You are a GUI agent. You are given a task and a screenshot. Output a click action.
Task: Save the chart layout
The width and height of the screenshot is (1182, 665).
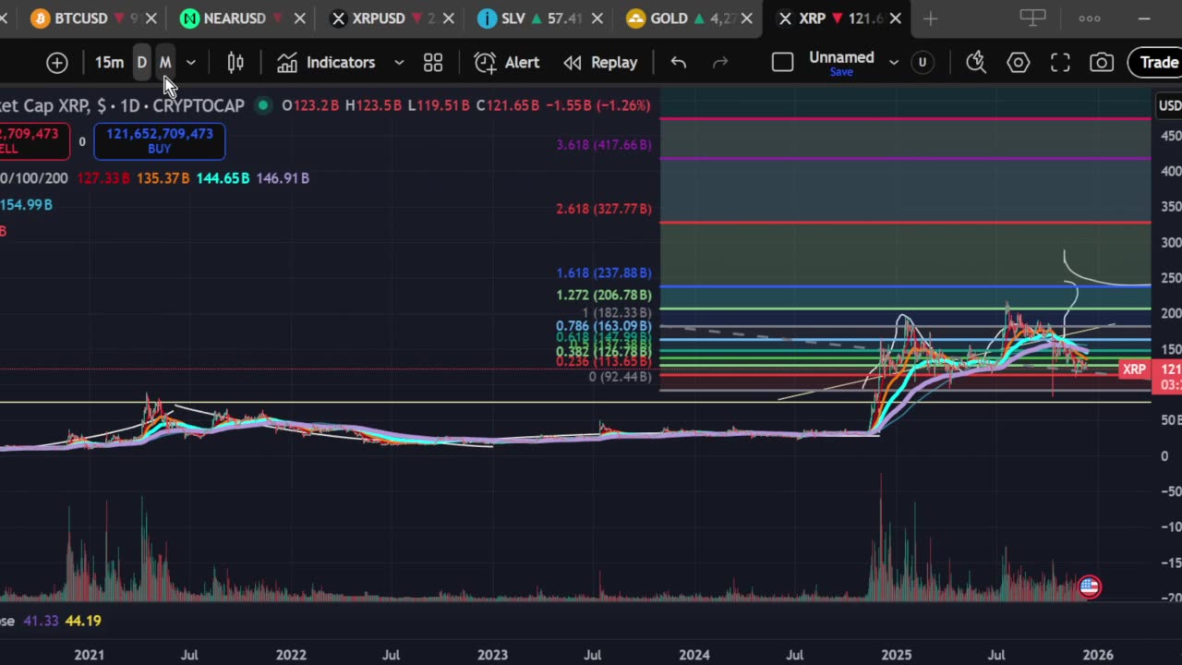(x=841, y=72)
